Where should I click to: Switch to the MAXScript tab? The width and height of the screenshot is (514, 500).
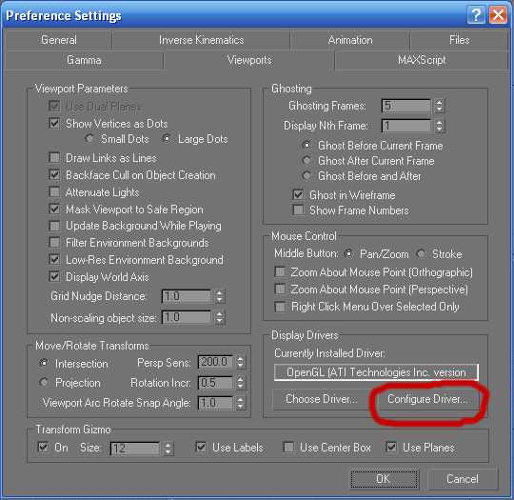point(422,60)
